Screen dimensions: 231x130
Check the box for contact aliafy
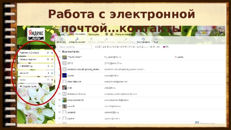60,88
